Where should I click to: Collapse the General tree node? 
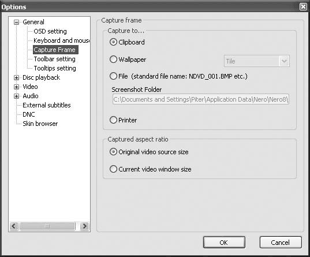pos(16,22)
